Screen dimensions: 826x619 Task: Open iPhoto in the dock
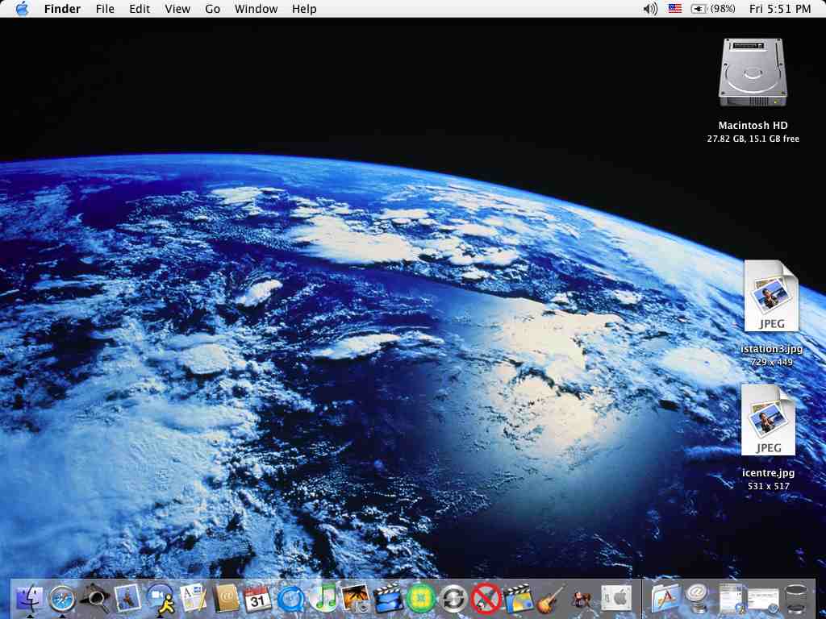356,599
